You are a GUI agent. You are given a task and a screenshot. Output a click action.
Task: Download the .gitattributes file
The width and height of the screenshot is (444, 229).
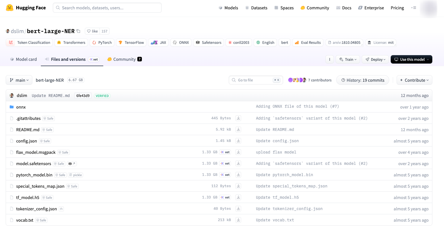239,118
